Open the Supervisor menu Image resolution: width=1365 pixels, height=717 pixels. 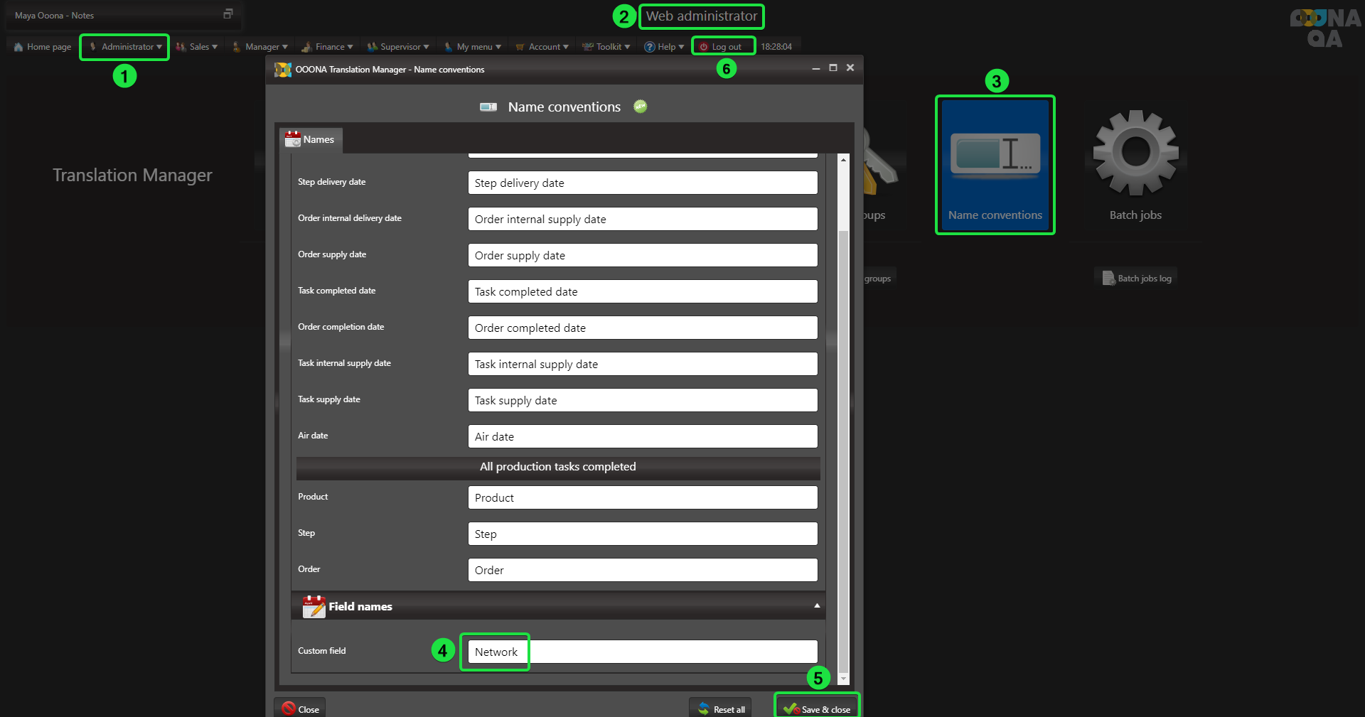point(398,47)
